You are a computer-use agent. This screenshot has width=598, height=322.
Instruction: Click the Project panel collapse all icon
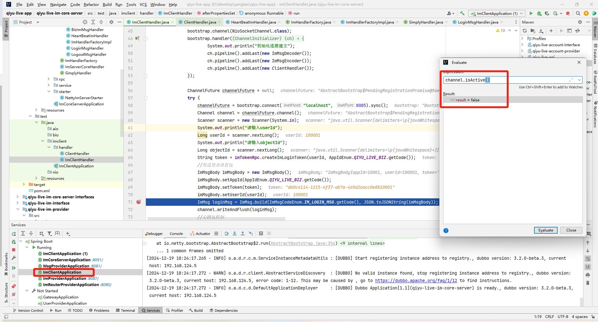coord(101,22)
